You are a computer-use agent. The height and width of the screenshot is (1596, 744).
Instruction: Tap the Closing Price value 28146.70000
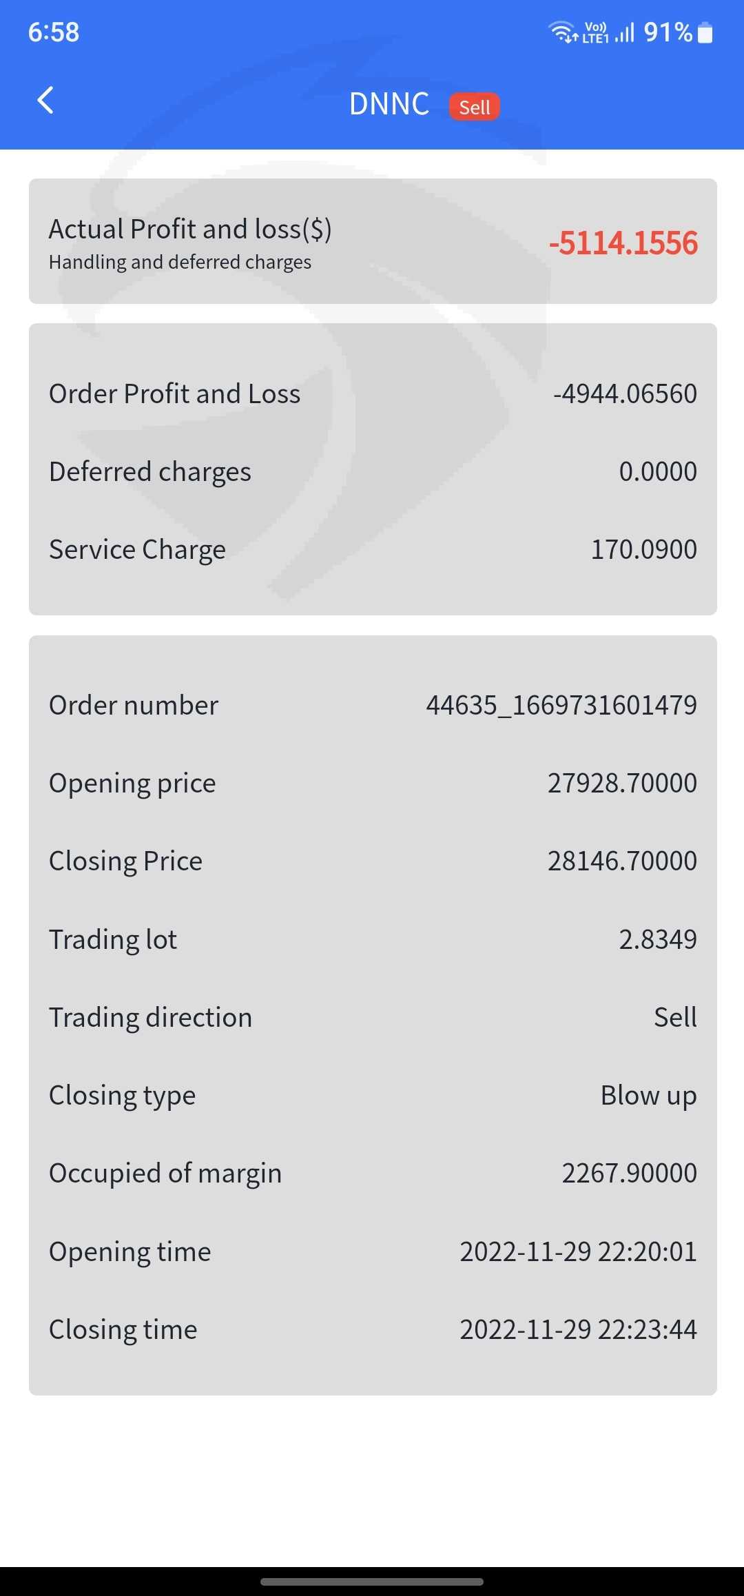pyautogui.click(x=621, y=861)
